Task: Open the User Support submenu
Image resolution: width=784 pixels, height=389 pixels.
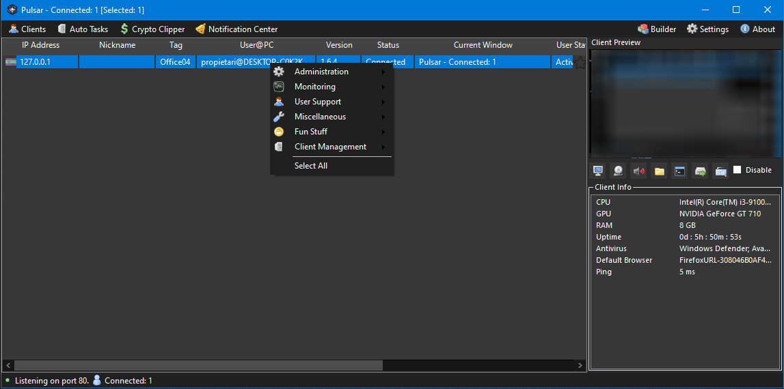Action: click(332, 102)
